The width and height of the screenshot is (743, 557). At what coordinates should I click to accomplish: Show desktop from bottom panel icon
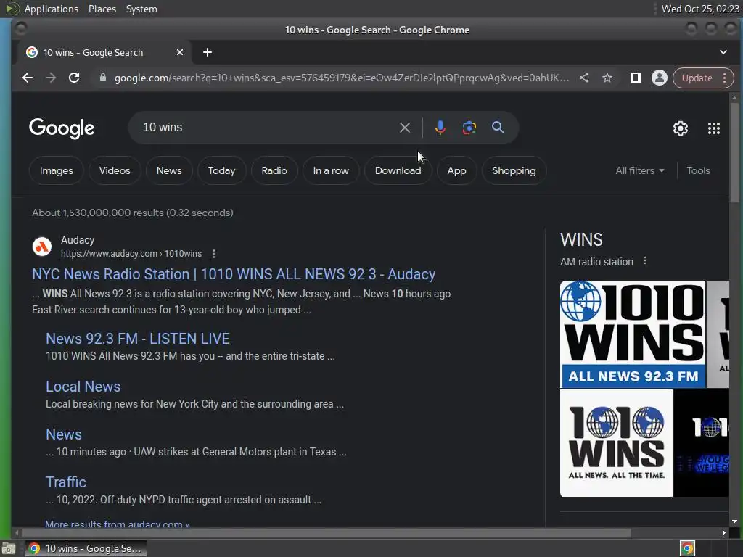tap(9, 548)
